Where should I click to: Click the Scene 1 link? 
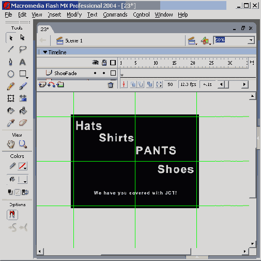tap(74, 41)
